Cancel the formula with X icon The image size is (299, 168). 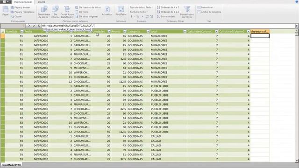click(x=29, y=26)
